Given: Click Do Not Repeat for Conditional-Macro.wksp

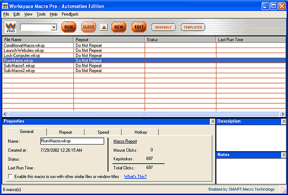Looking at the screenshot, I should [88, 45].
